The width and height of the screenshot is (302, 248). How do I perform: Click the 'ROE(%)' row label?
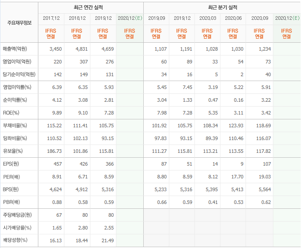(x=11, y=113)
